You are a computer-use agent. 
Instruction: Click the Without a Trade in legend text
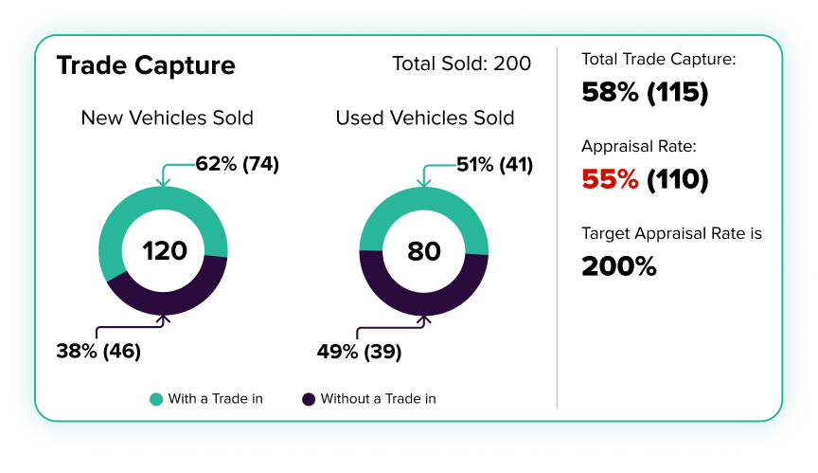[x=378, y=399]
